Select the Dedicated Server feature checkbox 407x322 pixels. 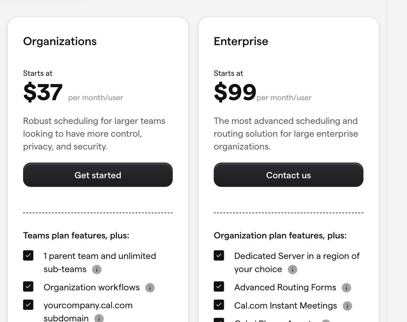pos(219,256)
